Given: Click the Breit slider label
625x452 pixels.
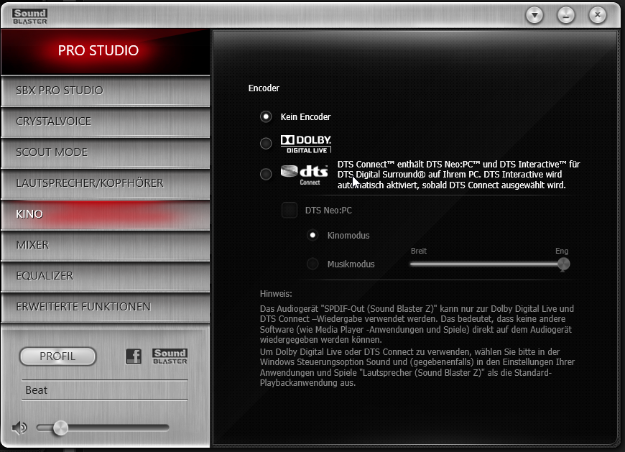Looking at the screenshot, I should 419,251.
